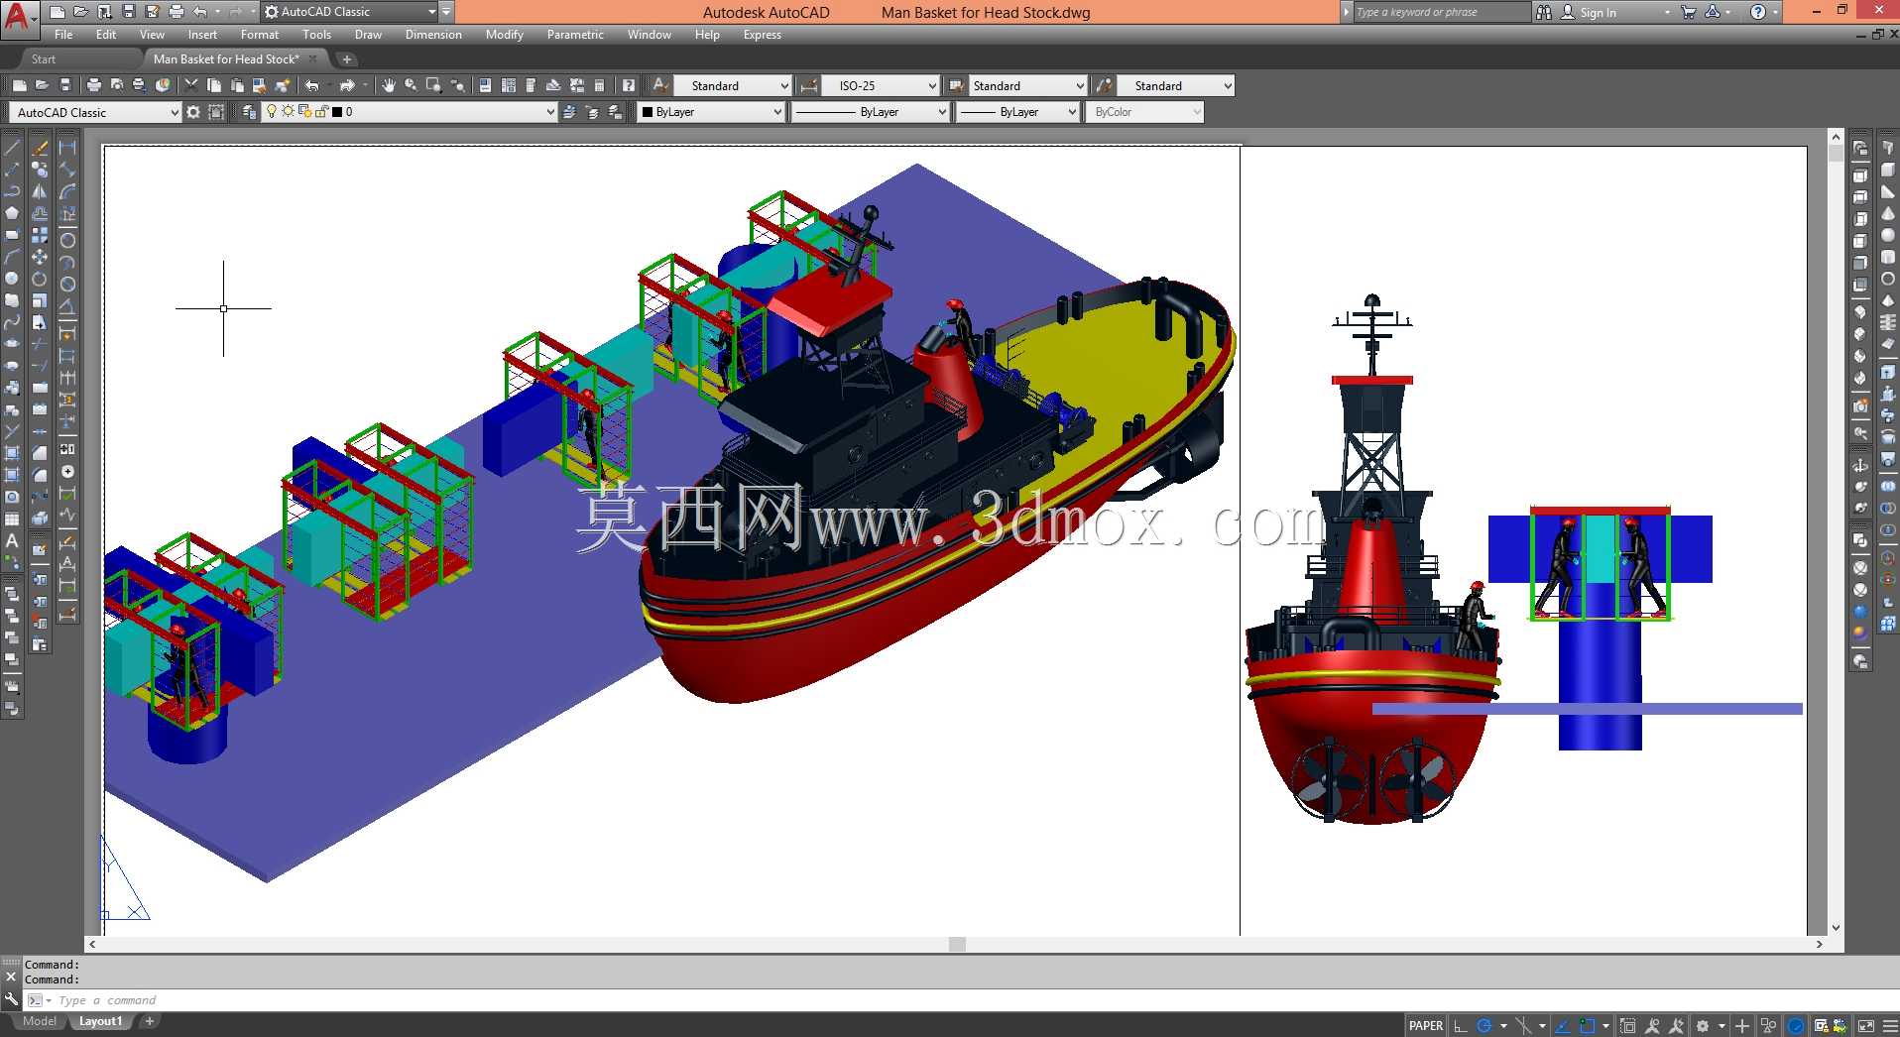Click the Redo arrow icon

coord(347,85)
